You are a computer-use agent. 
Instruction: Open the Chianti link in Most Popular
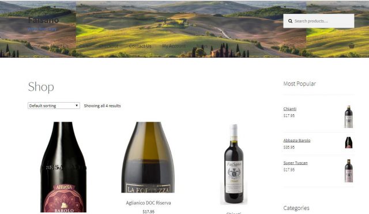[289, 109]
